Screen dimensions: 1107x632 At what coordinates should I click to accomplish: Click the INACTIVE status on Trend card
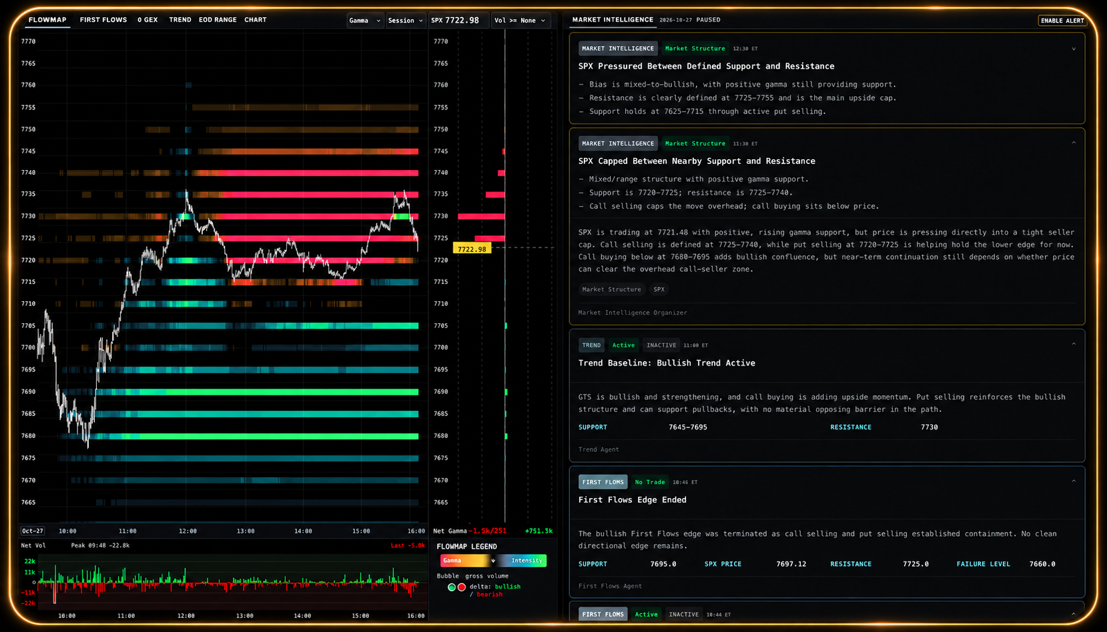coord(661,345)
